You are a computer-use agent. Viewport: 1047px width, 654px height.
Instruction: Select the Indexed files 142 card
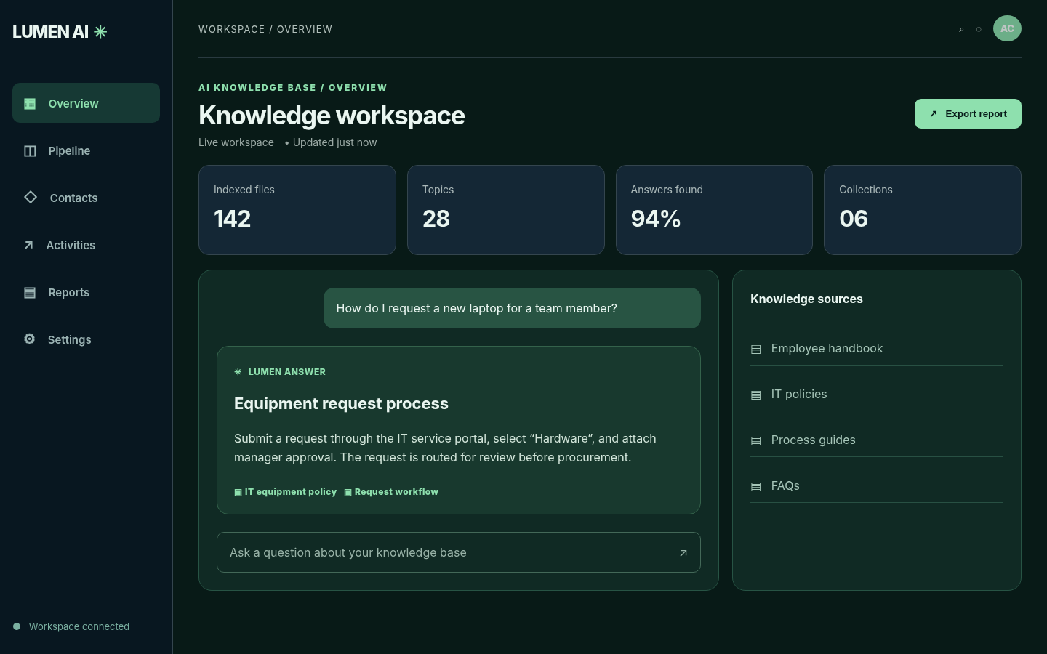click(x=297, y=210)
